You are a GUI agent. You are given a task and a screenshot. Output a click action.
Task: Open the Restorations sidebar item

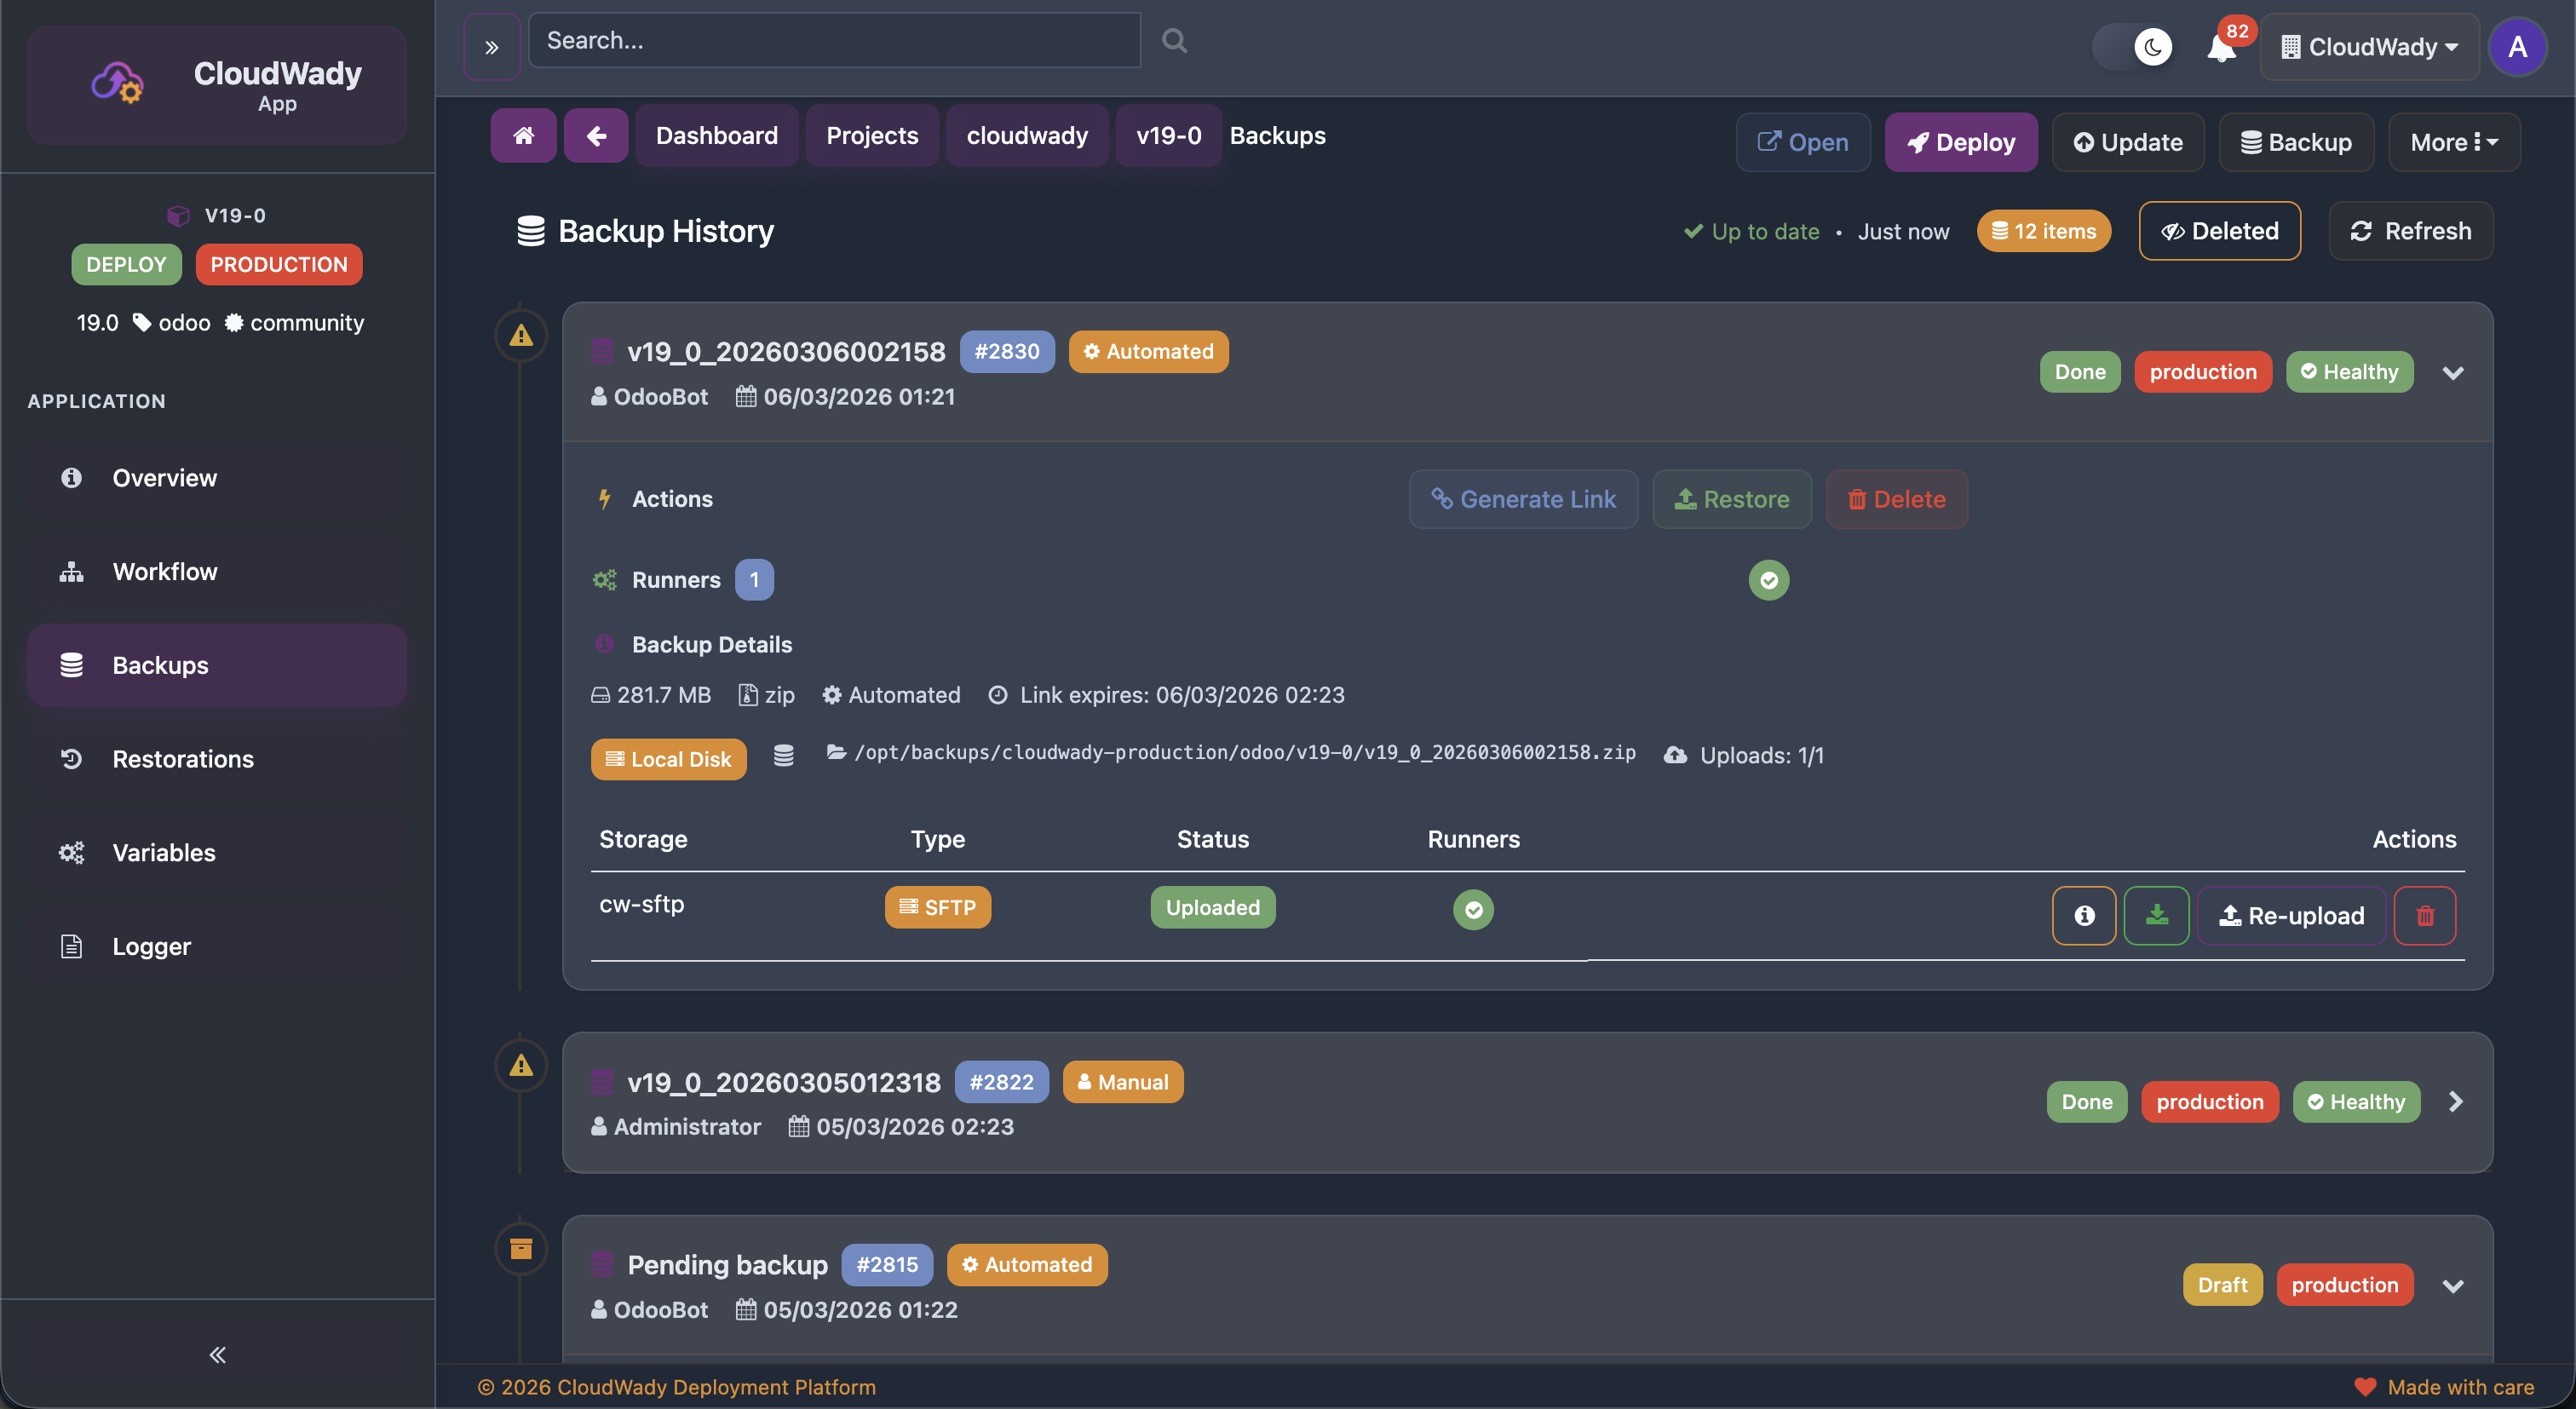[x=182, y=759]
